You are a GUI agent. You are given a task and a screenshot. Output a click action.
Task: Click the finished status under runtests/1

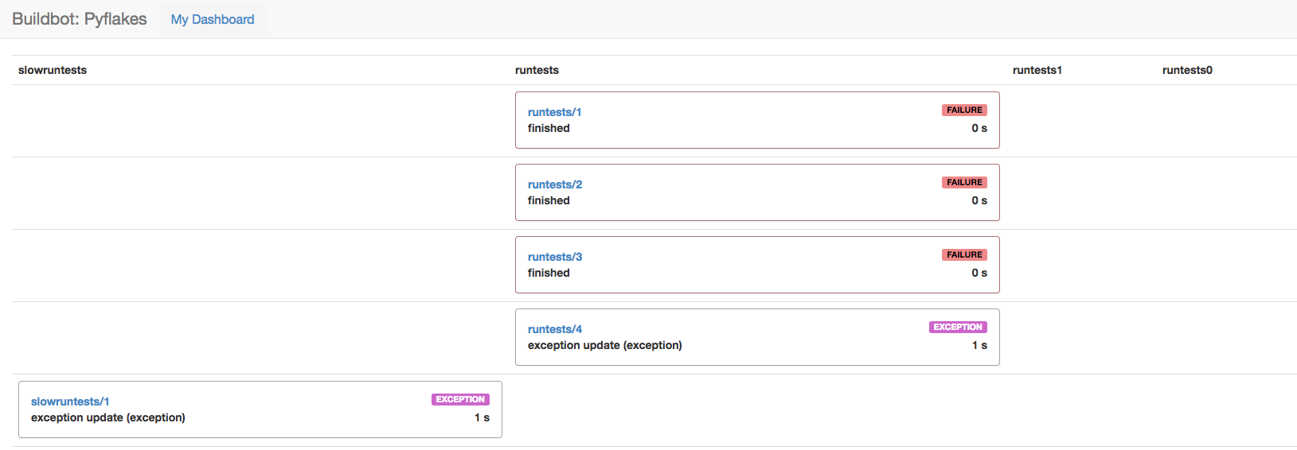pos(549,128)
